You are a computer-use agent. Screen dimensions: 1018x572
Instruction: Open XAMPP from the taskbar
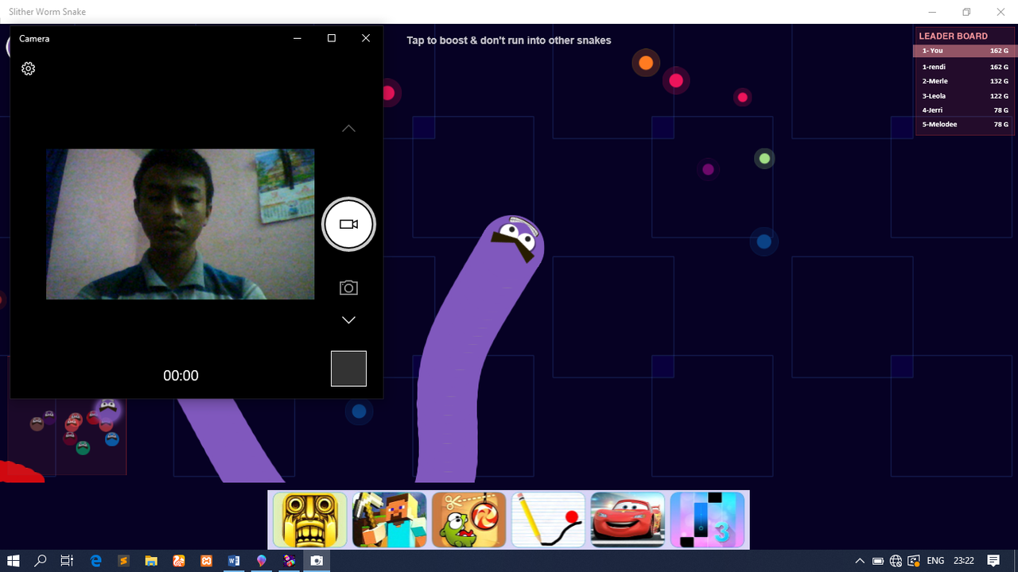coord(207,561)
